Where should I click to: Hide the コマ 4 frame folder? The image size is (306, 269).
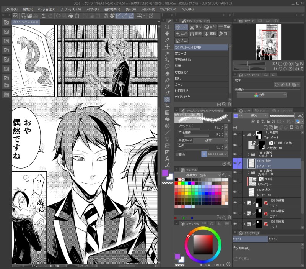[x=235, y=203]
